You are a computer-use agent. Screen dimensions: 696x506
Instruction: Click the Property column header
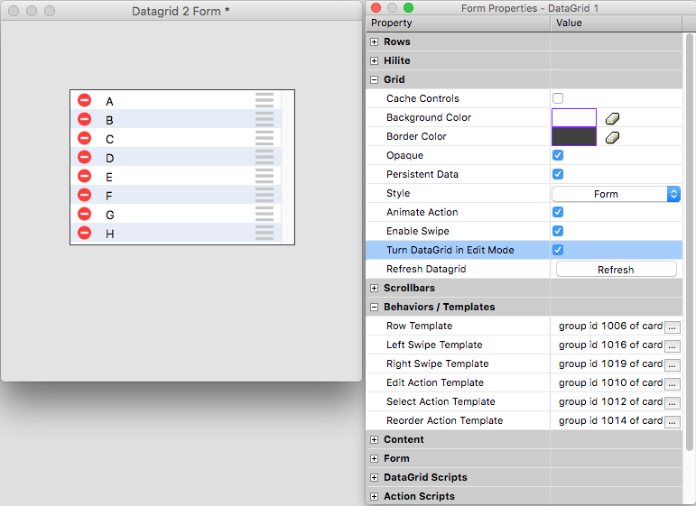(x=458, y=23)
